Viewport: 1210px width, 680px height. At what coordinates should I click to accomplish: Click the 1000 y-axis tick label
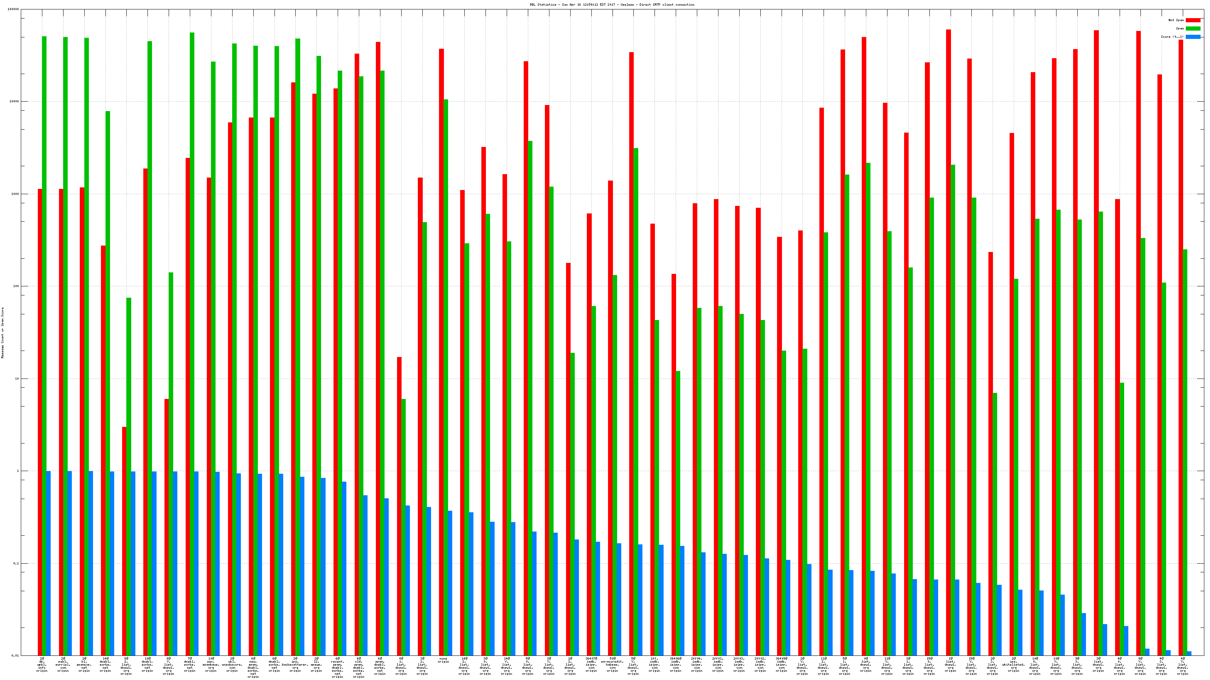[x=15, y=194]
